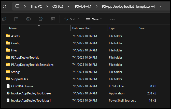This screenshot has width=171, height=109.
Task: Select the Config folder
Action: pyautogui.click(x=16, y=43)
